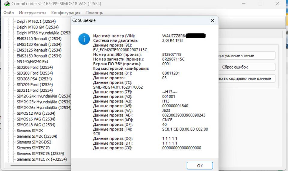Select MR140/HV240 Ext entry
Viewport: 288px width, 171px height.
pos(32,62)
